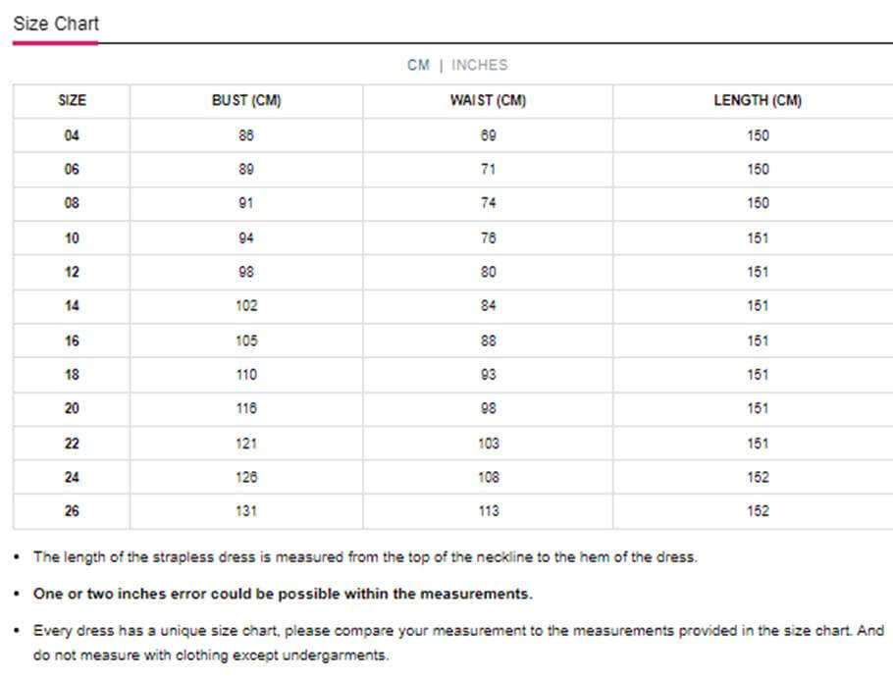Select the size 18 row label
This screenshot has height=681, width=893.
click(x=72, y=374)
